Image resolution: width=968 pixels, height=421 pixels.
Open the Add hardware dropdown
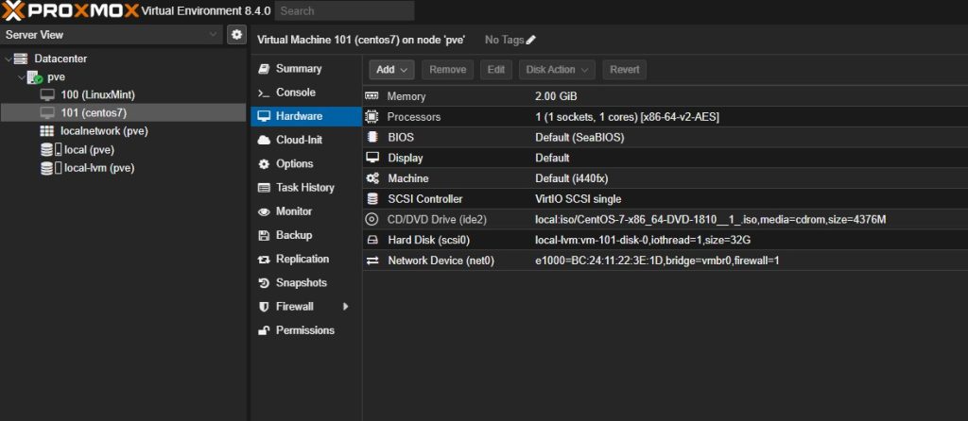[x=391, y=70]
